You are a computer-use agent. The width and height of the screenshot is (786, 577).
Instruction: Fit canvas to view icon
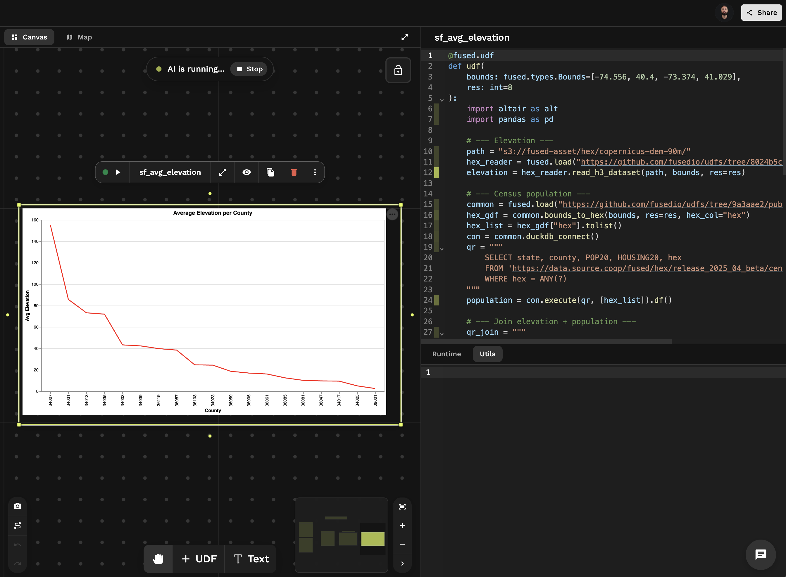click(x=402, y=507)
